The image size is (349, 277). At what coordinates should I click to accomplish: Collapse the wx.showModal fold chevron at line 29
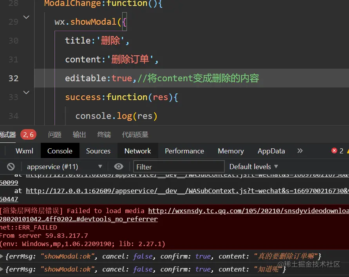pos(26,17)
